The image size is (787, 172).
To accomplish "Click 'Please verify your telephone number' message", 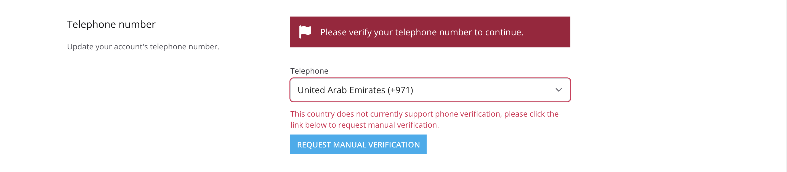I will point(422,32).
